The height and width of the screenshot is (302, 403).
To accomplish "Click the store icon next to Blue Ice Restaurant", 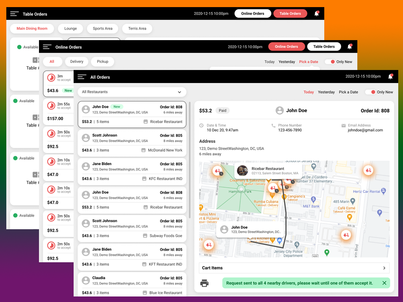I will (x=145, y=293).
